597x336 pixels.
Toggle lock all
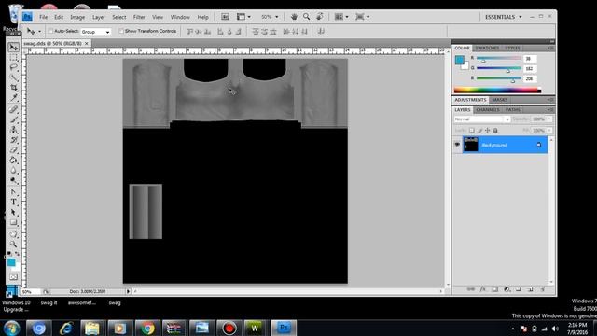[495, 131]
